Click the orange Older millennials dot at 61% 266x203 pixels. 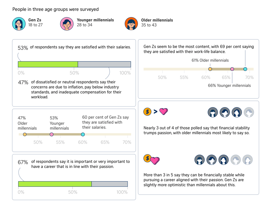210,69
